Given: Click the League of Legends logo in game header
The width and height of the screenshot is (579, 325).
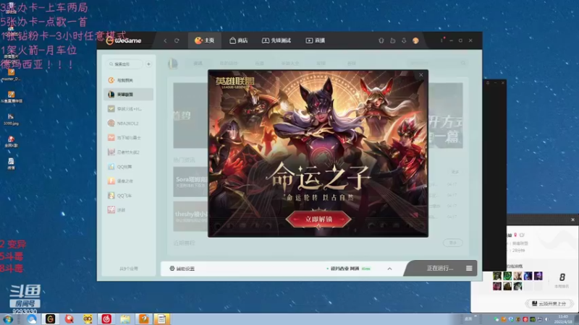Looking at the screenshot, I should coord(173,64).
